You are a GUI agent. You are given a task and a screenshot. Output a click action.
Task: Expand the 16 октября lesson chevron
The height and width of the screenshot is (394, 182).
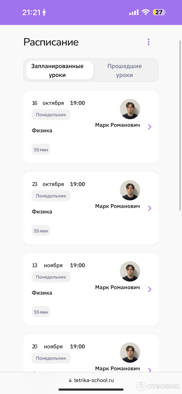pos(150,127)
